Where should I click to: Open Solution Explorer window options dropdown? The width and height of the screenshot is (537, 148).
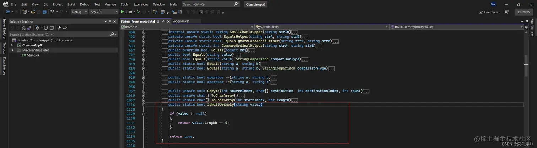pyautogui.click(x=105, y=22)
